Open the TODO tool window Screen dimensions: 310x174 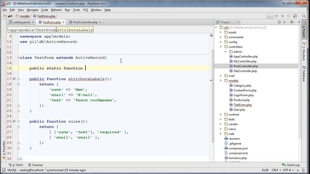[x=16, y=165]
